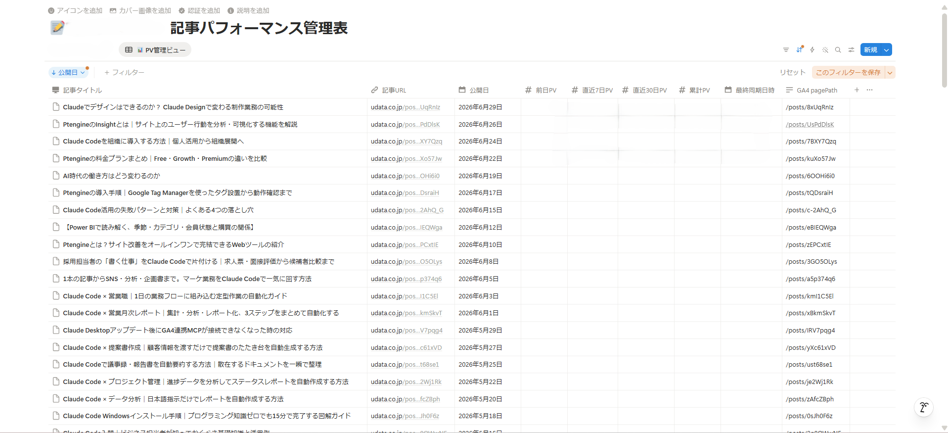Viewport: 948px width, 433px height.
Task: Select the GA4 path /posts/kmI1C5El
Action: point(810,296)
